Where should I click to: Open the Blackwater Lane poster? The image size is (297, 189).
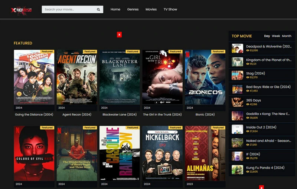[x=120, y=77]
